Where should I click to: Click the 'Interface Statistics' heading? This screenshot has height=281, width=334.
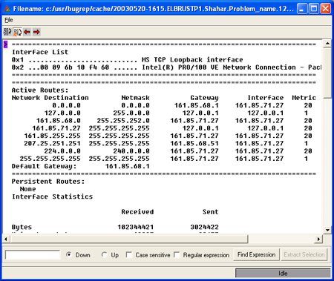pos(52,196)
